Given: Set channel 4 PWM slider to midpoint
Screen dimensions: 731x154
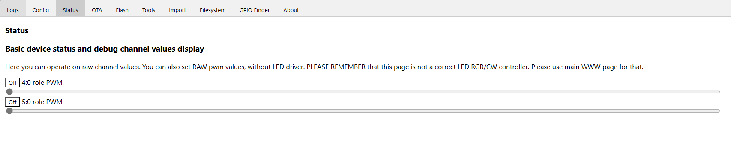Looking at the screenshot, I should pyautogui.click(x=363, y=92).
